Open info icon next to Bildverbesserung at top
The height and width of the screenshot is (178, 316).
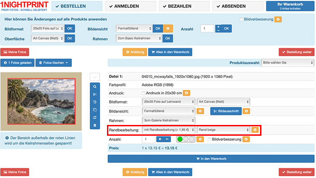[278, 19]
